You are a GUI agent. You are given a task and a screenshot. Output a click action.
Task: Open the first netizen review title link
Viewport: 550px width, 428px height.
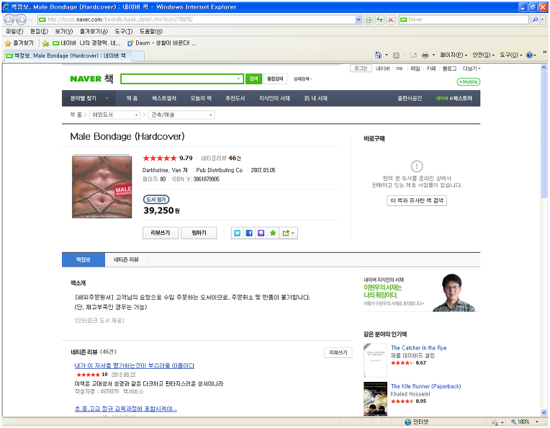[135, 366]
